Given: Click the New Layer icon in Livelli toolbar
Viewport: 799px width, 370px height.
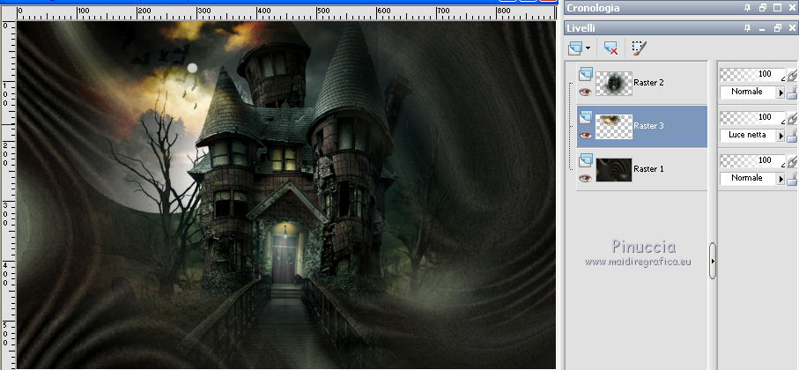Looking at the screenshot, I should (x=576, y=48).
